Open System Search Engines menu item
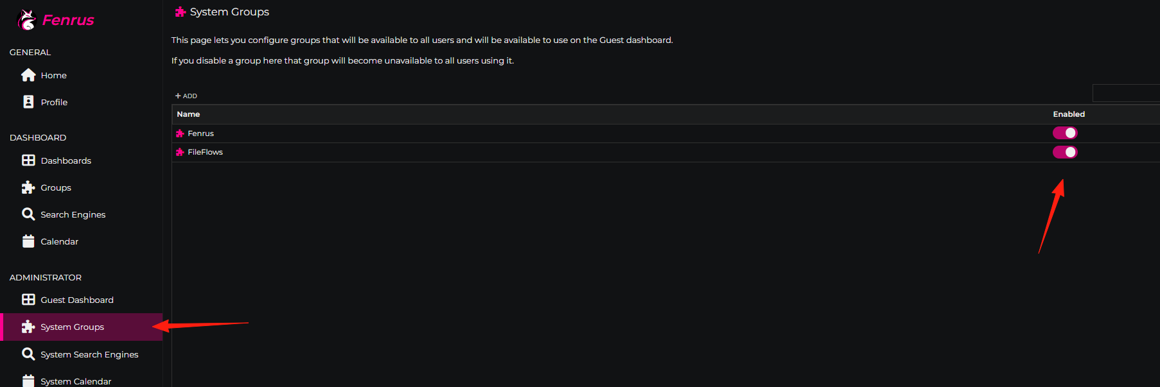The image size is (1160, 387). point(82,354)
